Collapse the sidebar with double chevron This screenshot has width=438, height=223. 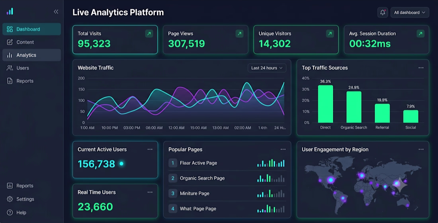pos(56,12)
